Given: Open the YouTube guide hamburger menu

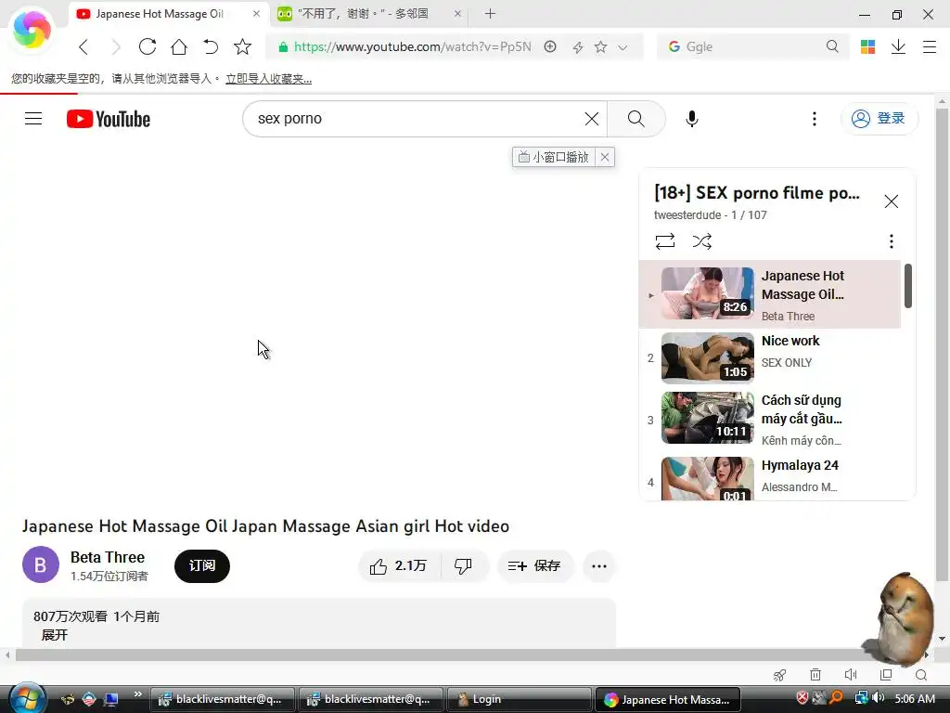Looking at the screenshot, I should pos(33,118).
